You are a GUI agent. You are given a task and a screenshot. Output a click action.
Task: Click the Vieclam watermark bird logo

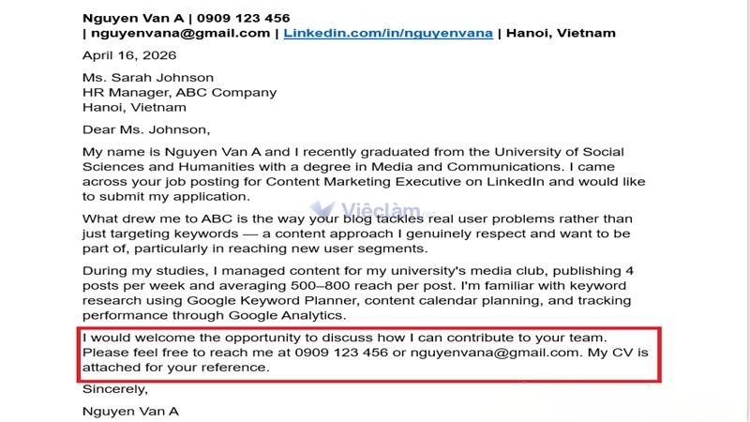322,209
